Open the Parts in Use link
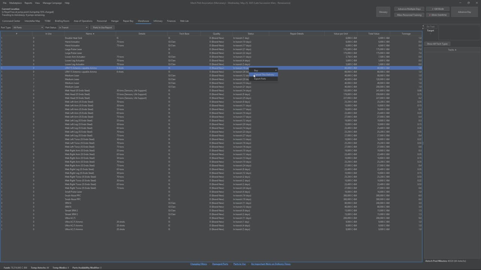This screenshot has width=481, height=270. (240, 264)
